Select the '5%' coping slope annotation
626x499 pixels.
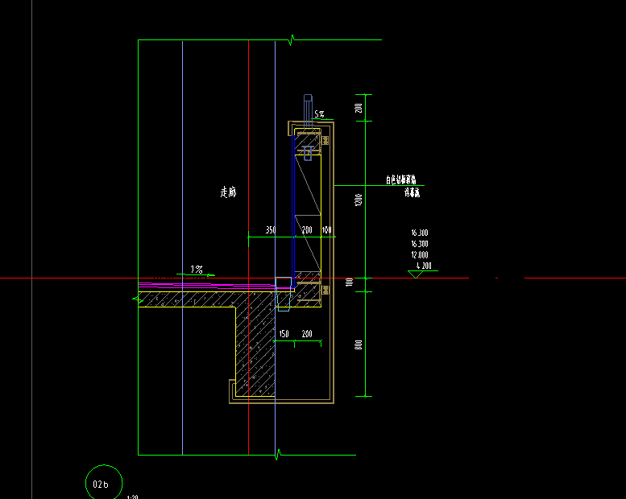[x=319, y=114]
